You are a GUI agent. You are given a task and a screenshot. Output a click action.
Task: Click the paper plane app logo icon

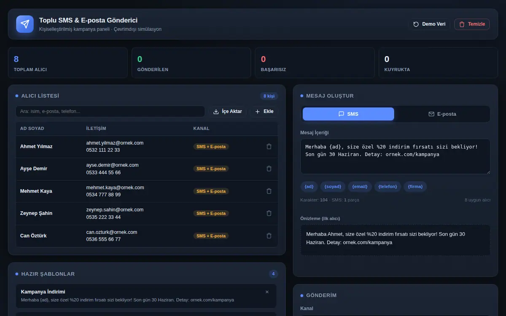(x=25, y=24)
